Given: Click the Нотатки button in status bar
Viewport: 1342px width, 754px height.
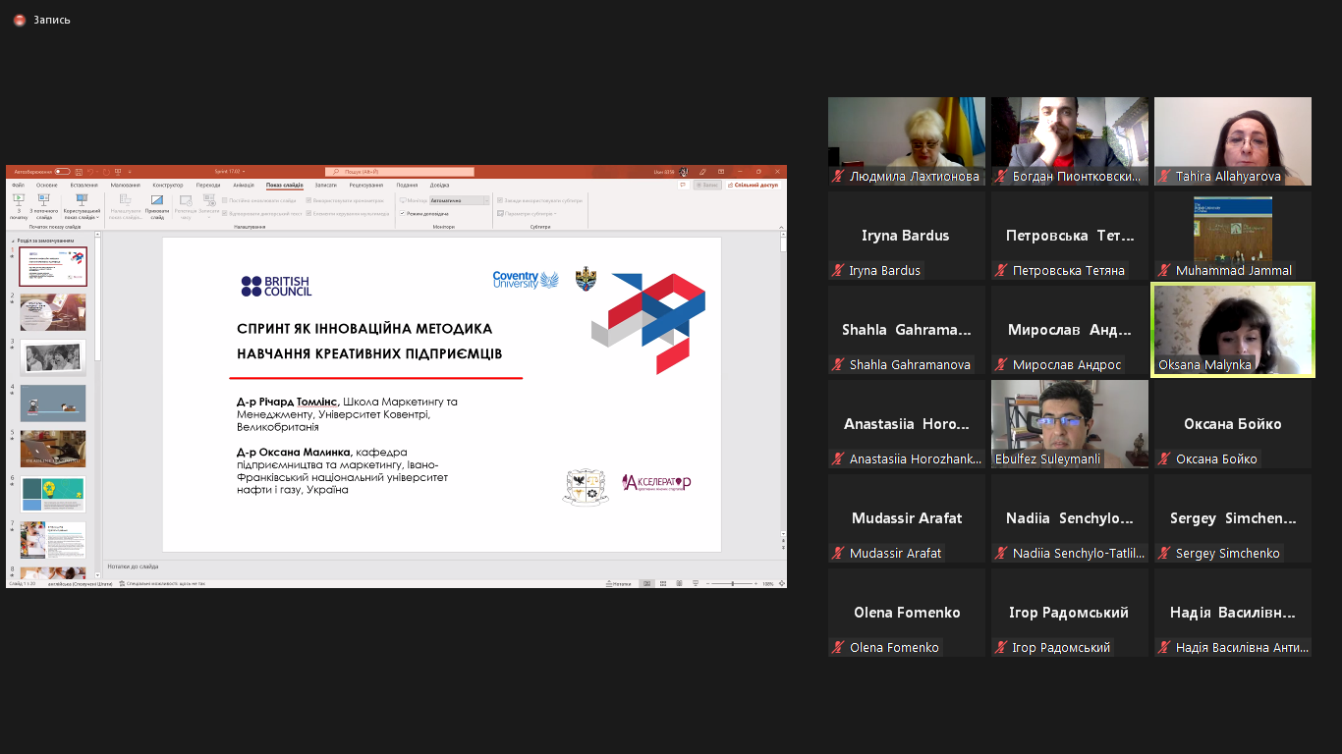Looking at the screenshot, I should 619,583.
